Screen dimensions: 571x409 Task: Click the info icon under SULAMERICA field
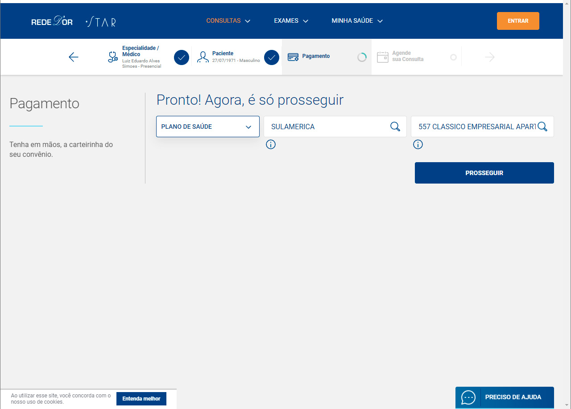click(x=271, y=144)
